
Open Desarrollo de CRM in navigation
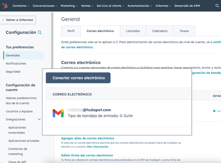(x=187, y=6)
